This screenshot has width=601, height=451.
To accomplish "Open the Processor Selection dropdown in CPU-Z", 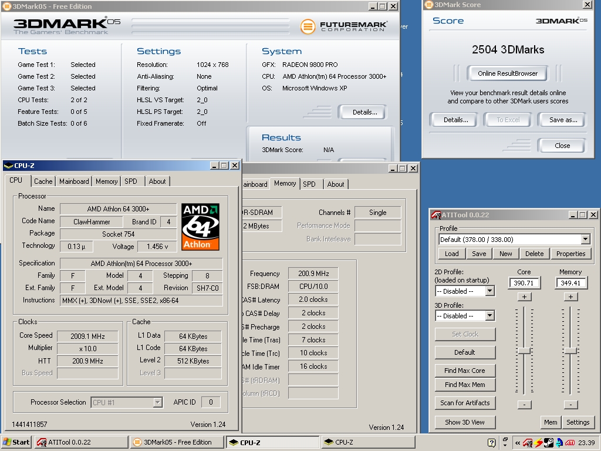I will click(157, 402).
